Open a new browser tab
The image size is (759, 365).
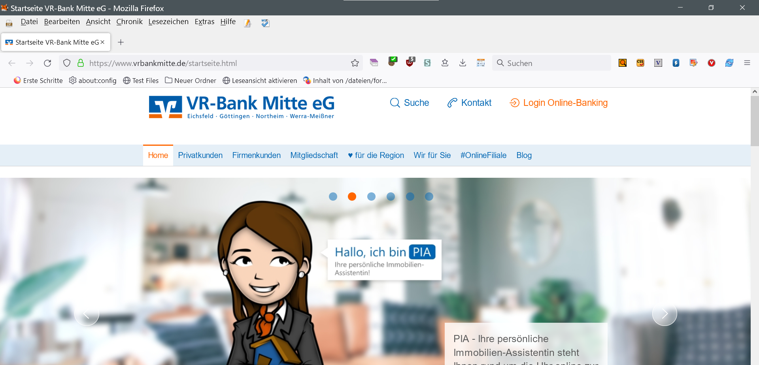[121, 42]
